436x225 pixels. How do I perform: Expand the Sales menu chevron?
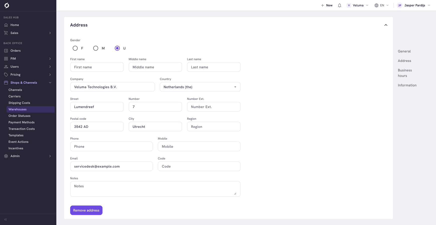(50, 33)
